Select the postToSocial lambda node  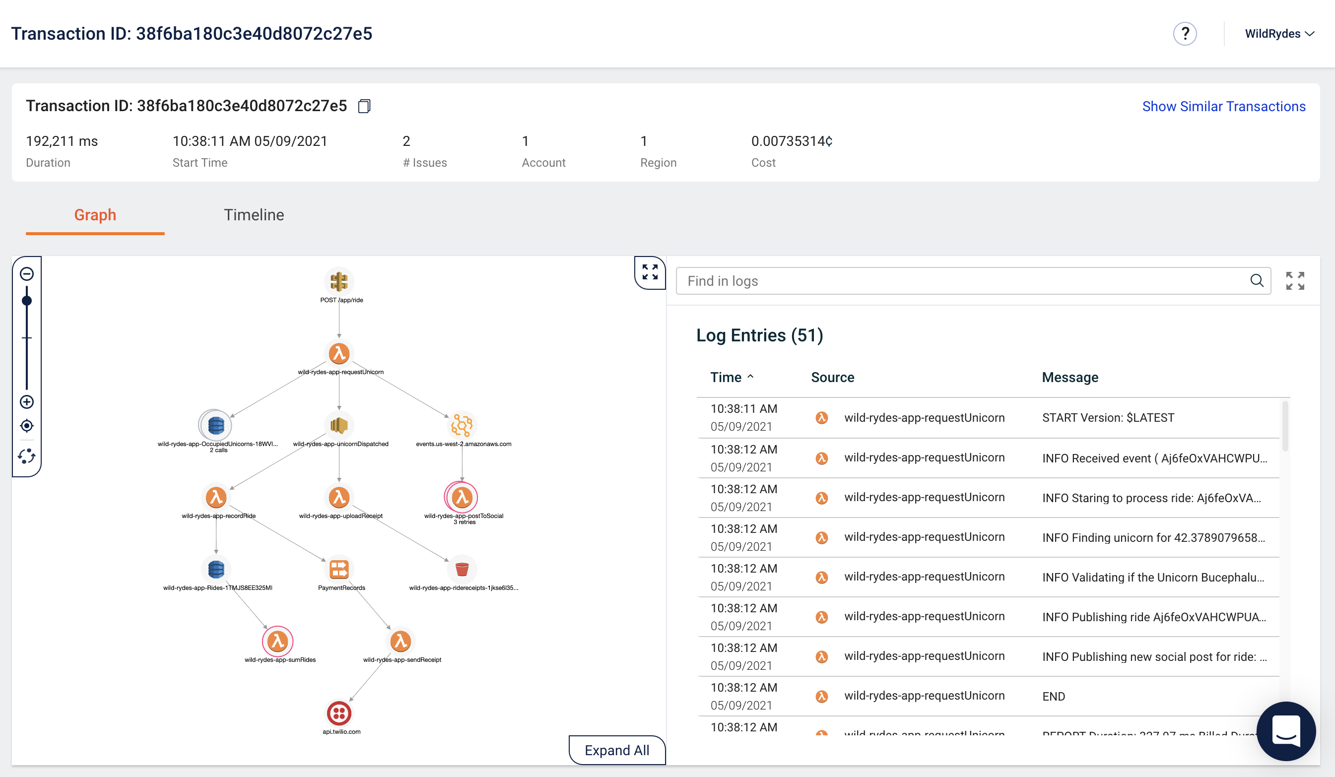(462, 497)
